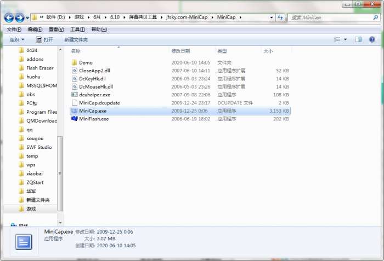This screenshot has height=261, width=384.
Task: Go back with the blue Back arrow
Action: tap(9, 18)
